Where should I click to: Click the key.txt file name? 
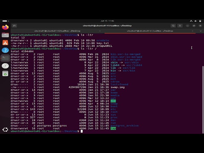point(103,43)
